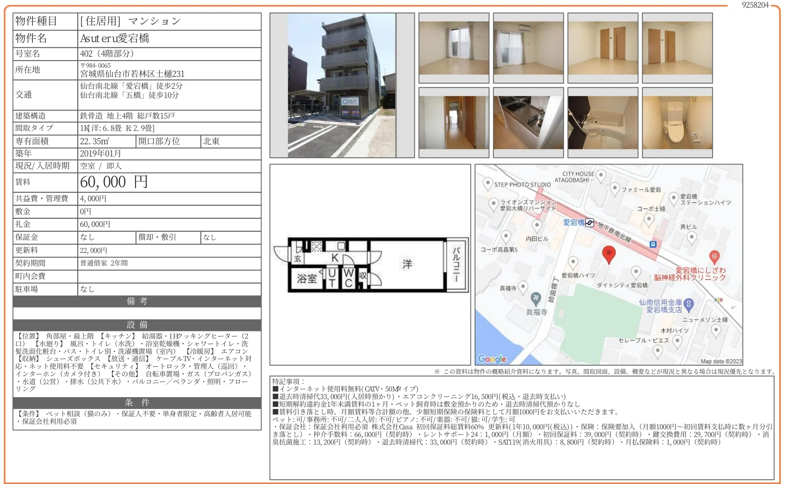This screenshot has height=484, width=786.
Task: Click the 愛宕橋ハイツ map pin
Action: coord(573,262)
